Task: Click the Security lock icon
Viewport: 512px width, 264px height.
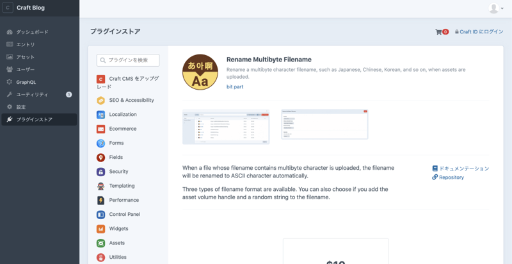Action: (x=100, y=172)
